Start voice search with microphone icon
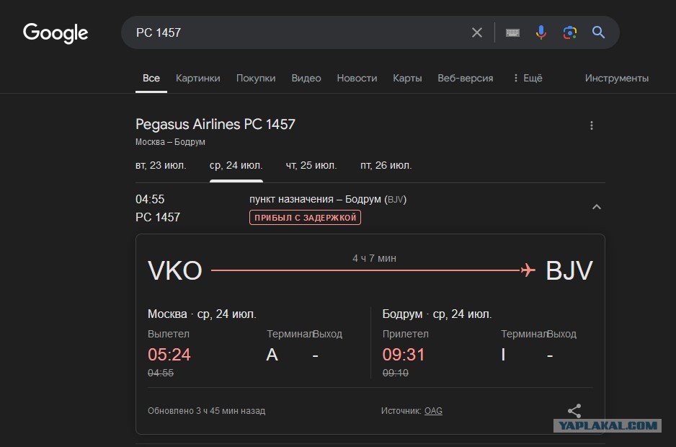 pyautogui.click(x=541, y=32)
